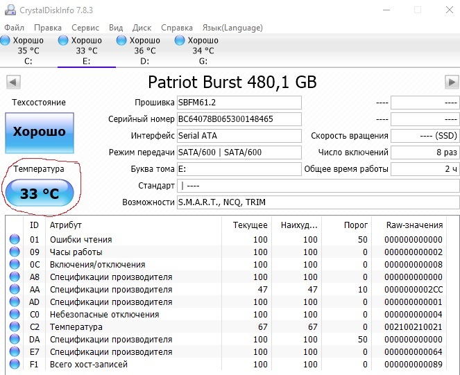Open the Файл menu
Image resolution: width=460 pixels, height=375 pixels.
tap(15, 28)
